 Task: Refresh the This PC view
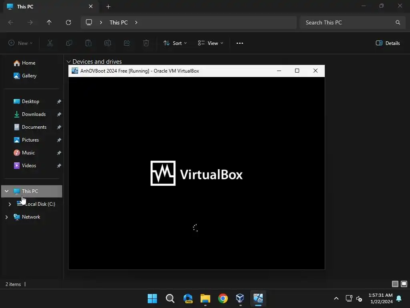(68, 22)
